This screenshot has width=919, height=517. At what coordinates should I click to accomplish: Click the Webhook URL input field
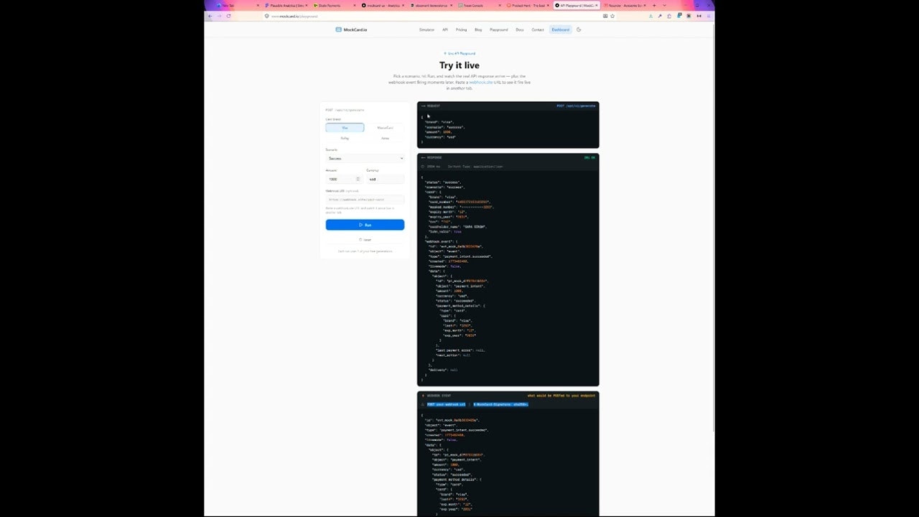click(365, 199)
